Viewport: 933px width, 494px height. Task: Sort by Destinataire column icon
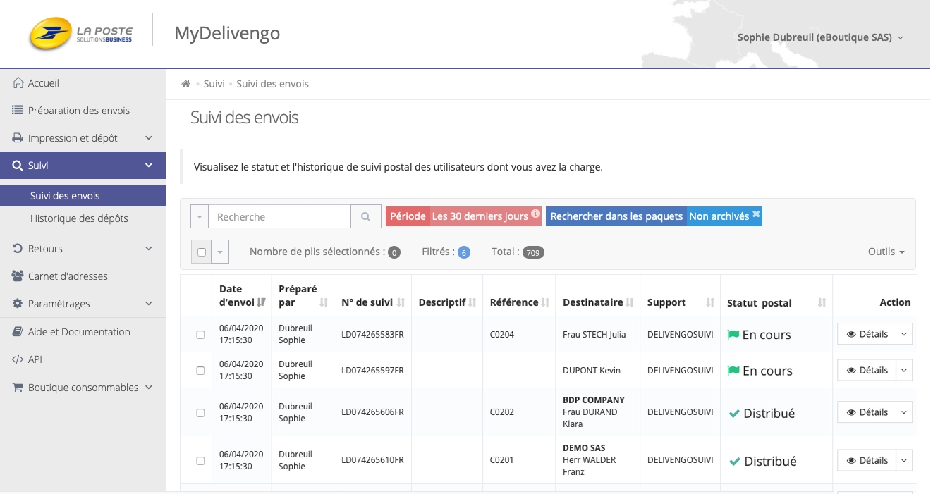(630, 302)
